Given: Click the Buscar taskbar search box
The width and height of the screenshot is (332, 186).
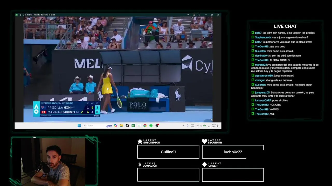Looking at the screenshot, I should [x=98, y=126].
